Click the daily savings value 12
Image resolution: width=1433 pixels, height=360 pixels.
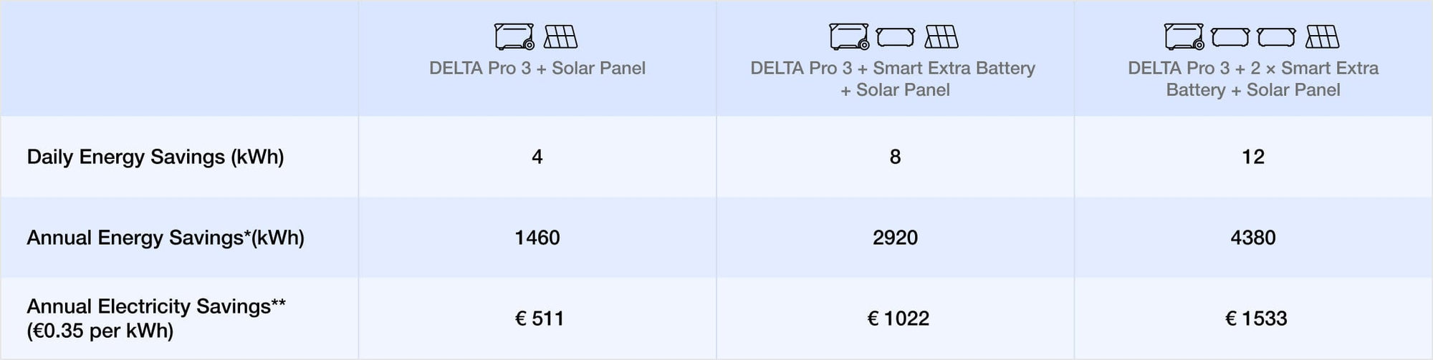pos(1253,157)
